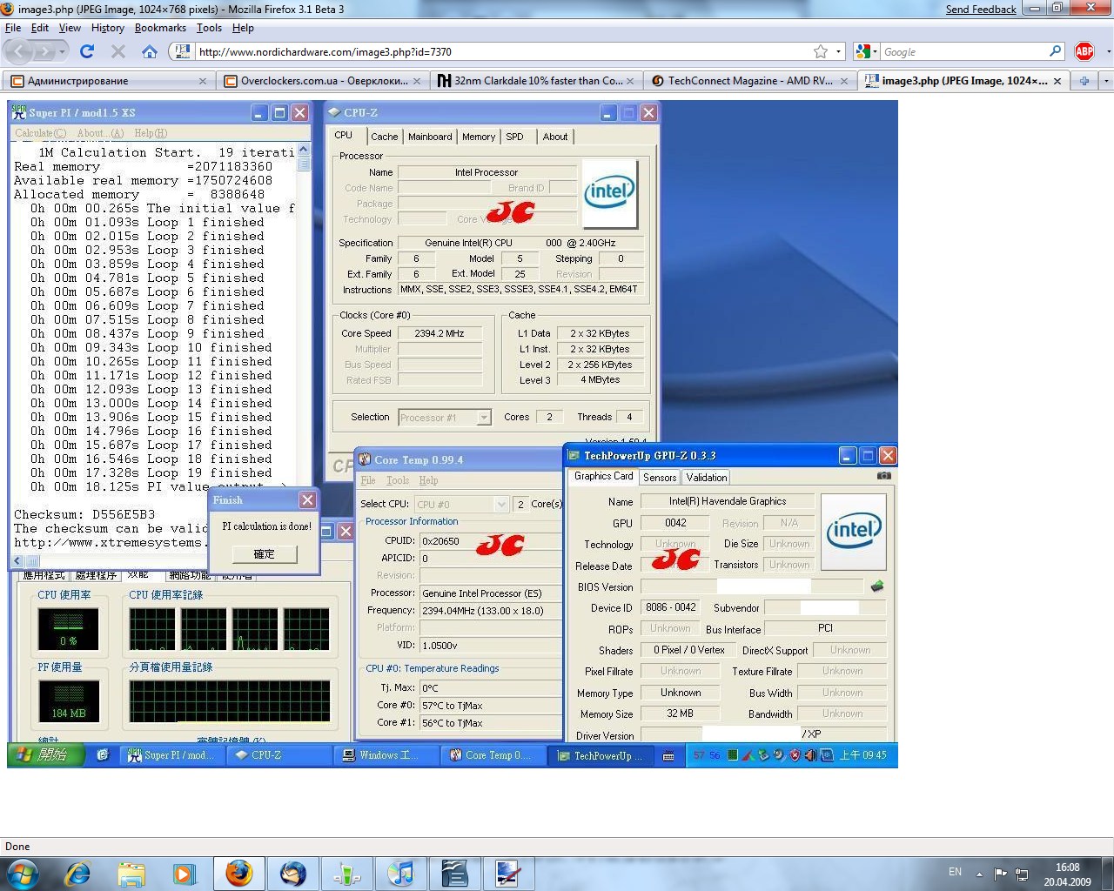Show hidden system tray icons
Image resolution: width=1114 pixels, height=891 pixels.
point(979,873)
